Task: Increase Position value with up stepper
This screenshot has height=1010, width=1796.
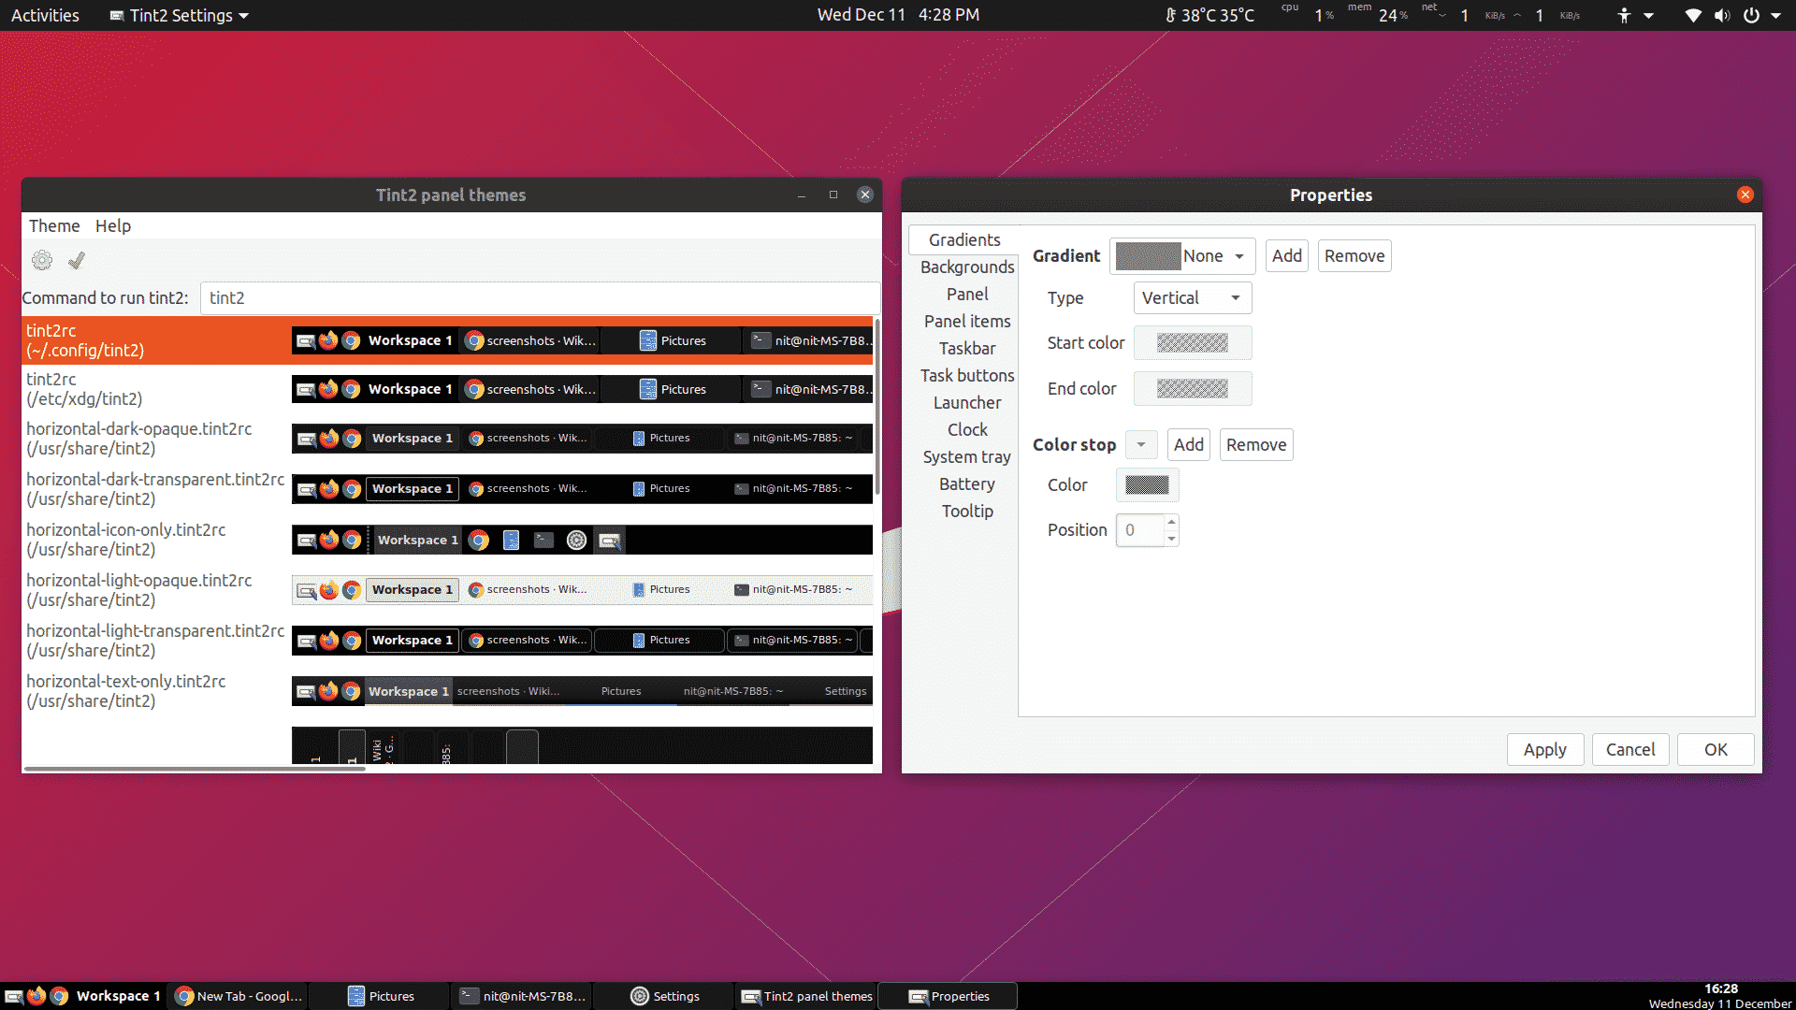Action: coord(1171,522)
